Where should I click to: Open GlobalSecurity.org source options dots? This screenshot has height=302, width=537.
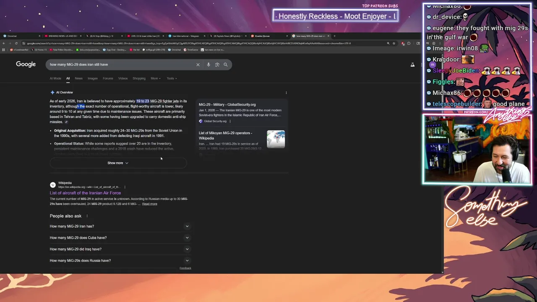[x=230, y=121]
